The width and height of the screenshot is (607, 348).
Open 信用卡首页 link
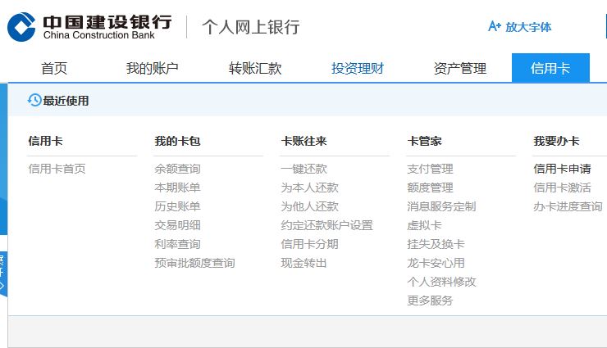(57, 169)
